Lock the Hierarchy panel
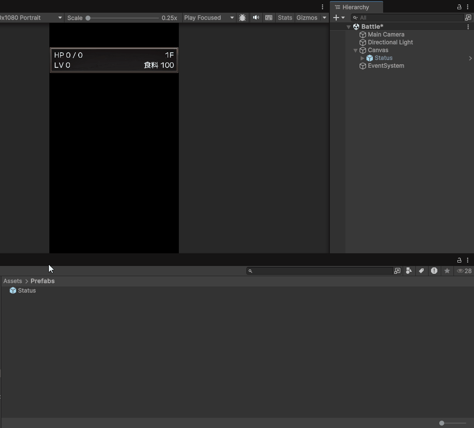The width and height of the screenshot is (474, 428). tap(459, 7)
